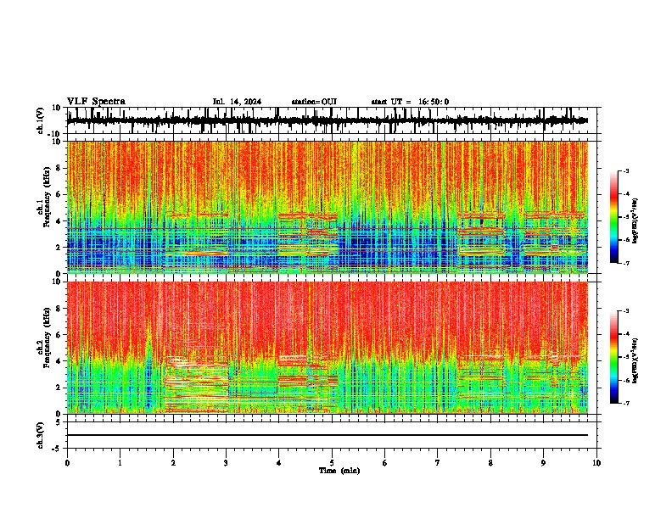Viewport: 672px width, 519px height.
Task: Click the 10 tick on the time axis
Action: pyautogui.click(x=596, y=463)
